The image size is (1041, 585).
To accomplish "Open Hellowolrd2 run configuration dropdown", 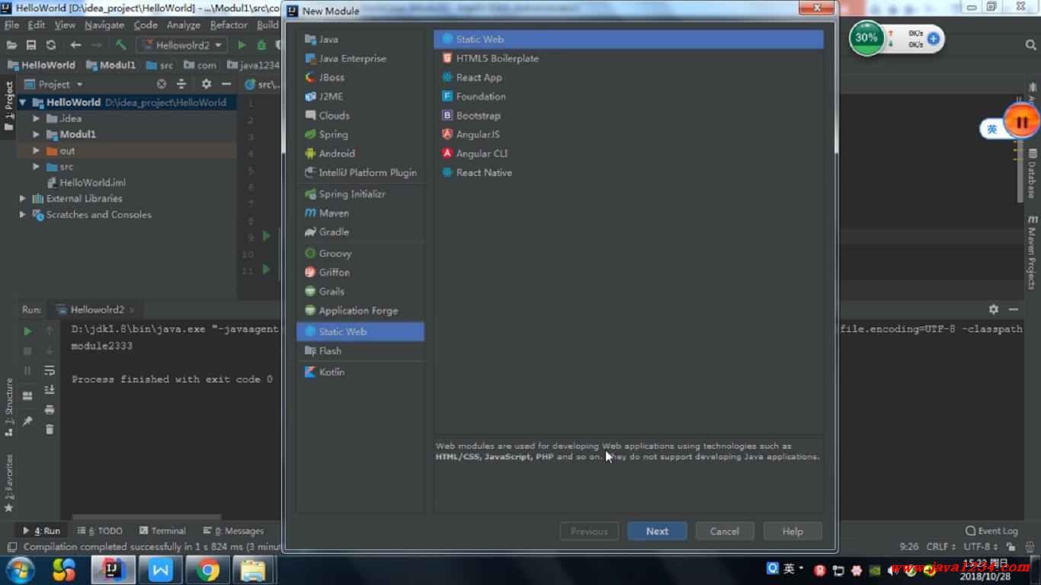I will click(181, 45).
